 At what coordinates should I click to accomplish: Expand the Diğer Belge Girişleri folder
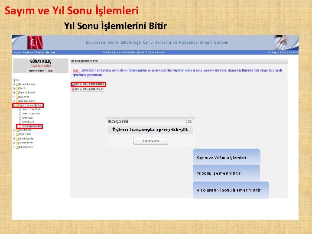[x=14, y=101]
